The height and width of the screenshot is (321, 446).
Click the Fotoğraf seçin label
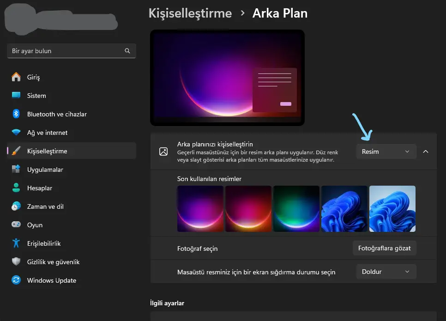point(198,248)
